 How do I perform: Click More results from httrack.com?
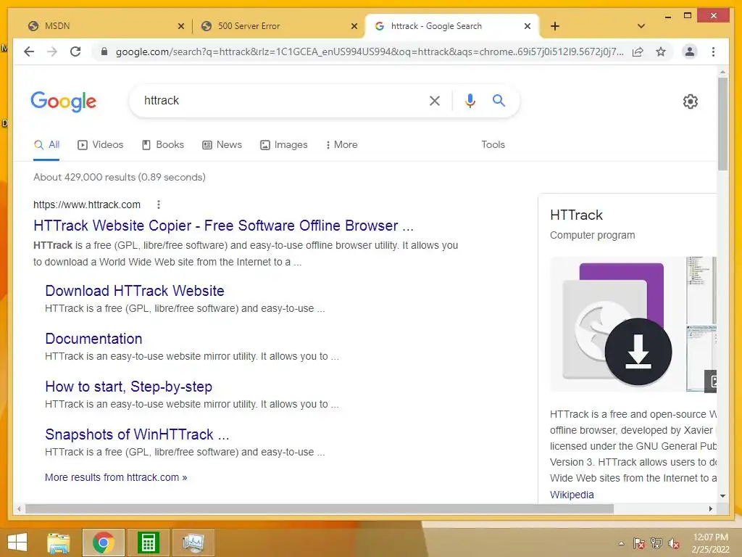(116, 477)
